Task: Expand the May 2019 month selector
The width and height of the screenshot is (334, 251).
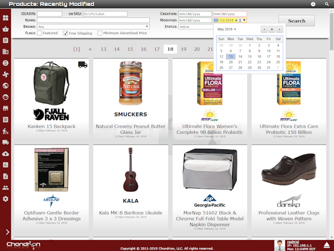Action: click(x=227, y=28)
